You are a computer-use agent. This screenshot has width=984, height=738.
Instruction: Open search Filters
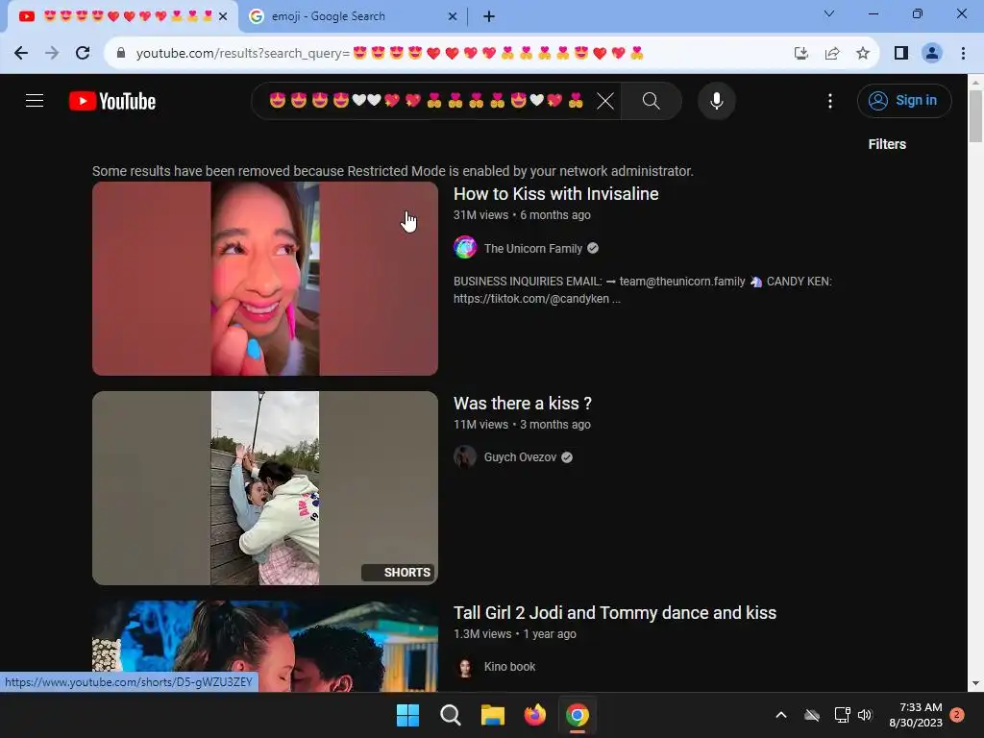[887, 144]
